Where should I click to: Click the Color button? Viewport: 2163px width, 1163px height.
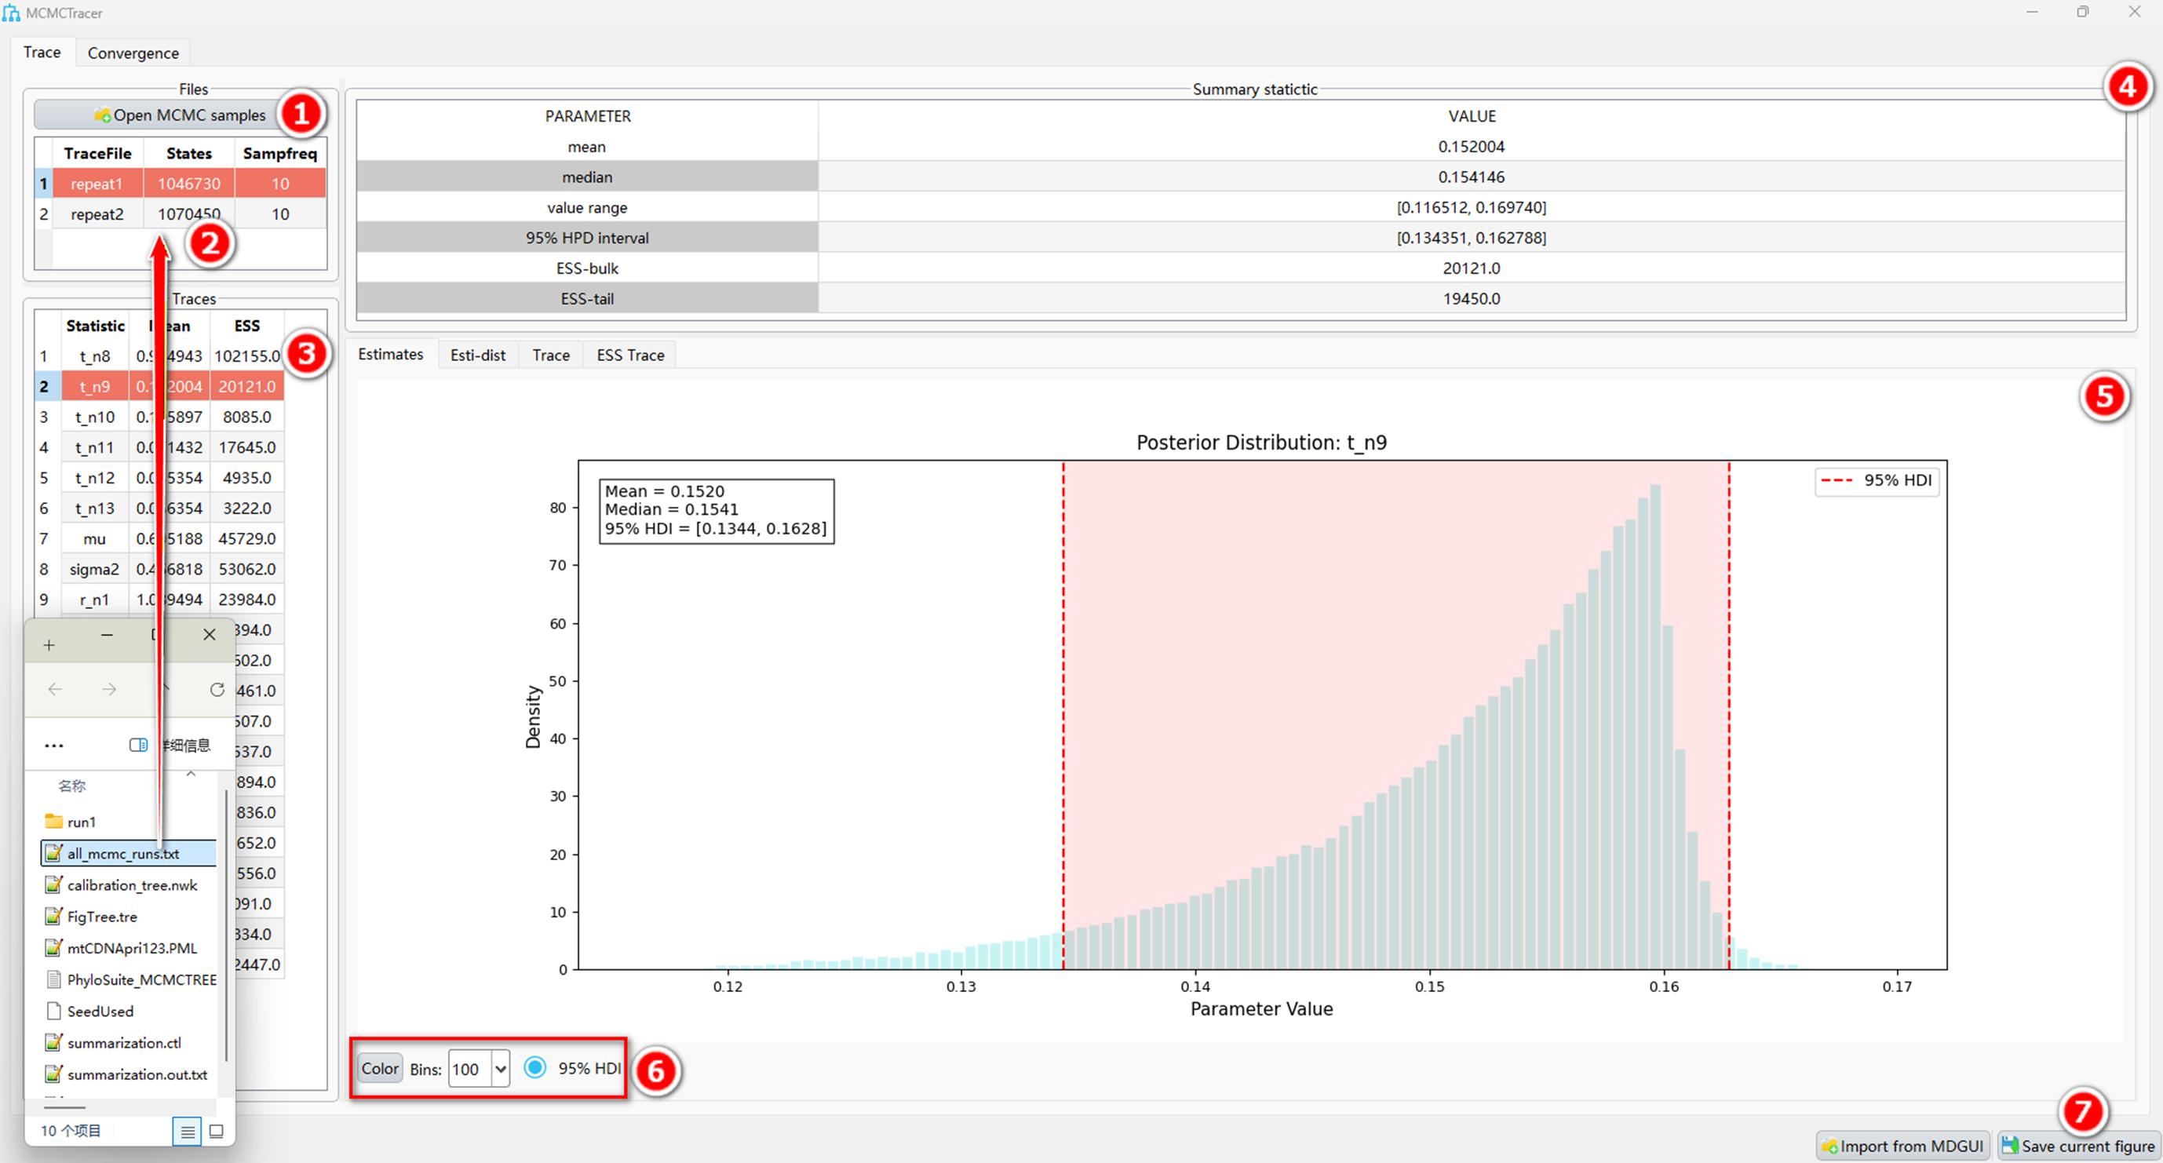click(380, 1068)
